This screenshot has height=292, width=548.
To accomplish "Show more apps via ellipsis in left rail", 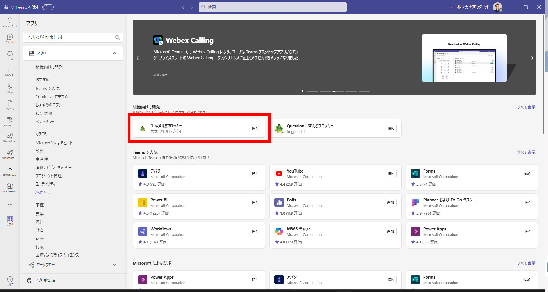I will click(x=10, y=204).
